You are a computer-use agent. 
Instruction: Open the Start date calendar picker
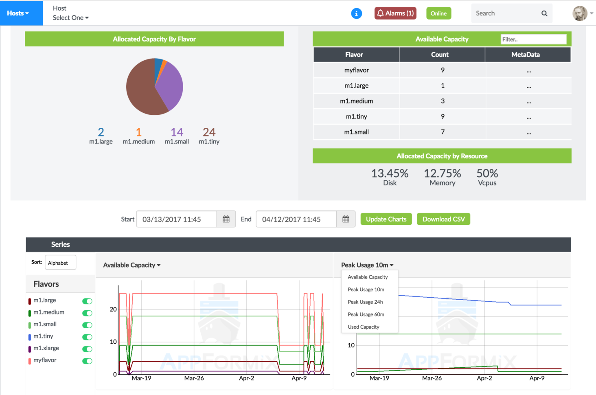(x=226, y=219)
